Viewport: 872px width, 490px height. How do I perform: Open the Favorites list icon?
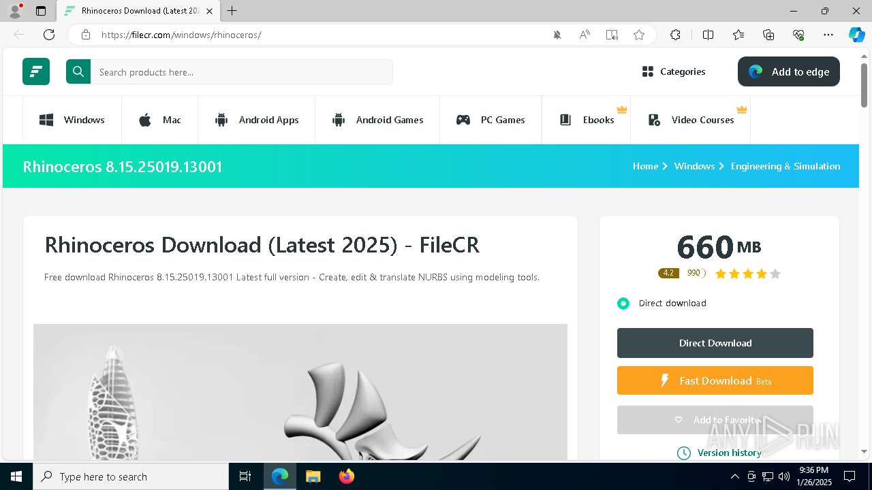pos(738,35)
